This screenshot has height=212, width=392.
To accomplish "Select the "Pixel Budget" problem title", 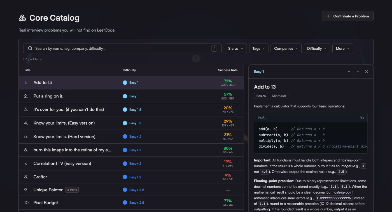I will point(46,203).
